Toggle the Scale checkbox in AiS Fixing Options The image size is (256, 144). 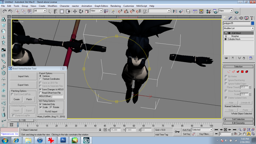click(41, 107)
